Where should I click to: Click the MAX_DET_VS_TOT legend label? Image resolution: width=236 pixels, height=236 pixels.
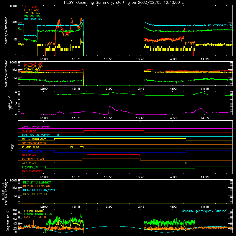point(37,217)
